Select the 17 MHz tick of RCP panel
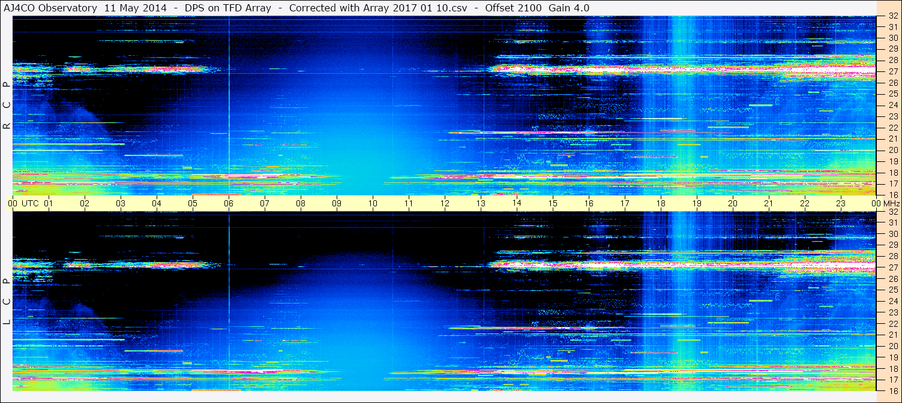 (x=892, y=184)
